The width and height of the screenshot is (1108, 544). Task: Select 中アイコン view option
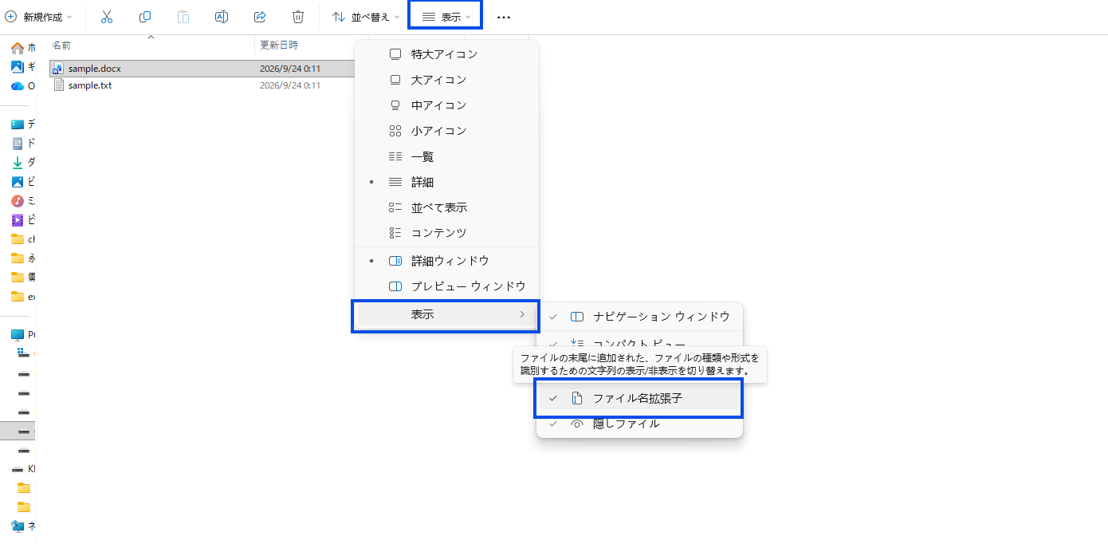(x=446, y=105)
